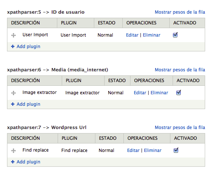Image resolution: width=214 pixels, height=176 pixels.
Task: Edit the User Import plugin
Action: click(x=132, y=35)
